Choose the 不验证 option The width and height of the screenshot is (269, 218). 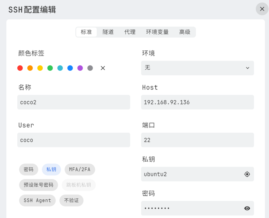pos(71,200)
